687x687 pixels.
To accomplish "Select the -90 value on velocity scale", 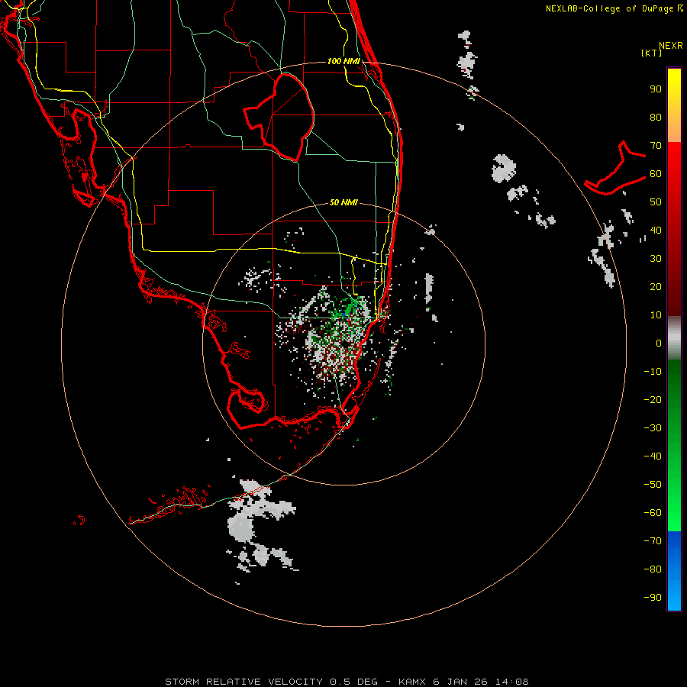I will (x=653, y=597).
